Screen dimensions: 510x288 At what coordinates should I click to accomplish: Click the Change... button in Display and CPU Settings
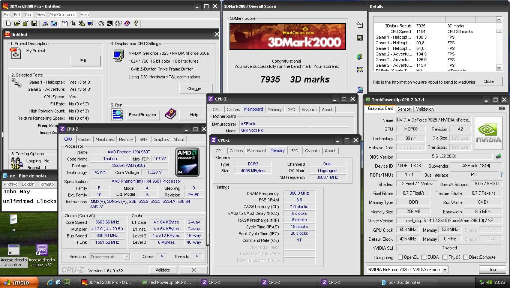[x=196, y=88]
